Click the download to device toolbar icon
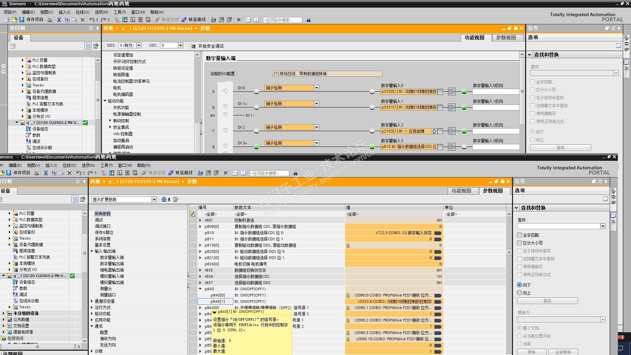This screenshot has height=355, width=631. (125, 20)
